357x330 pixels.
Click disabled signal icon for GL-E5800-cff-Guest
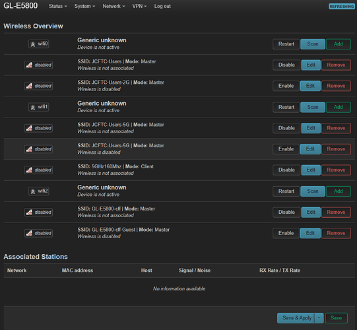coord(38,233)
